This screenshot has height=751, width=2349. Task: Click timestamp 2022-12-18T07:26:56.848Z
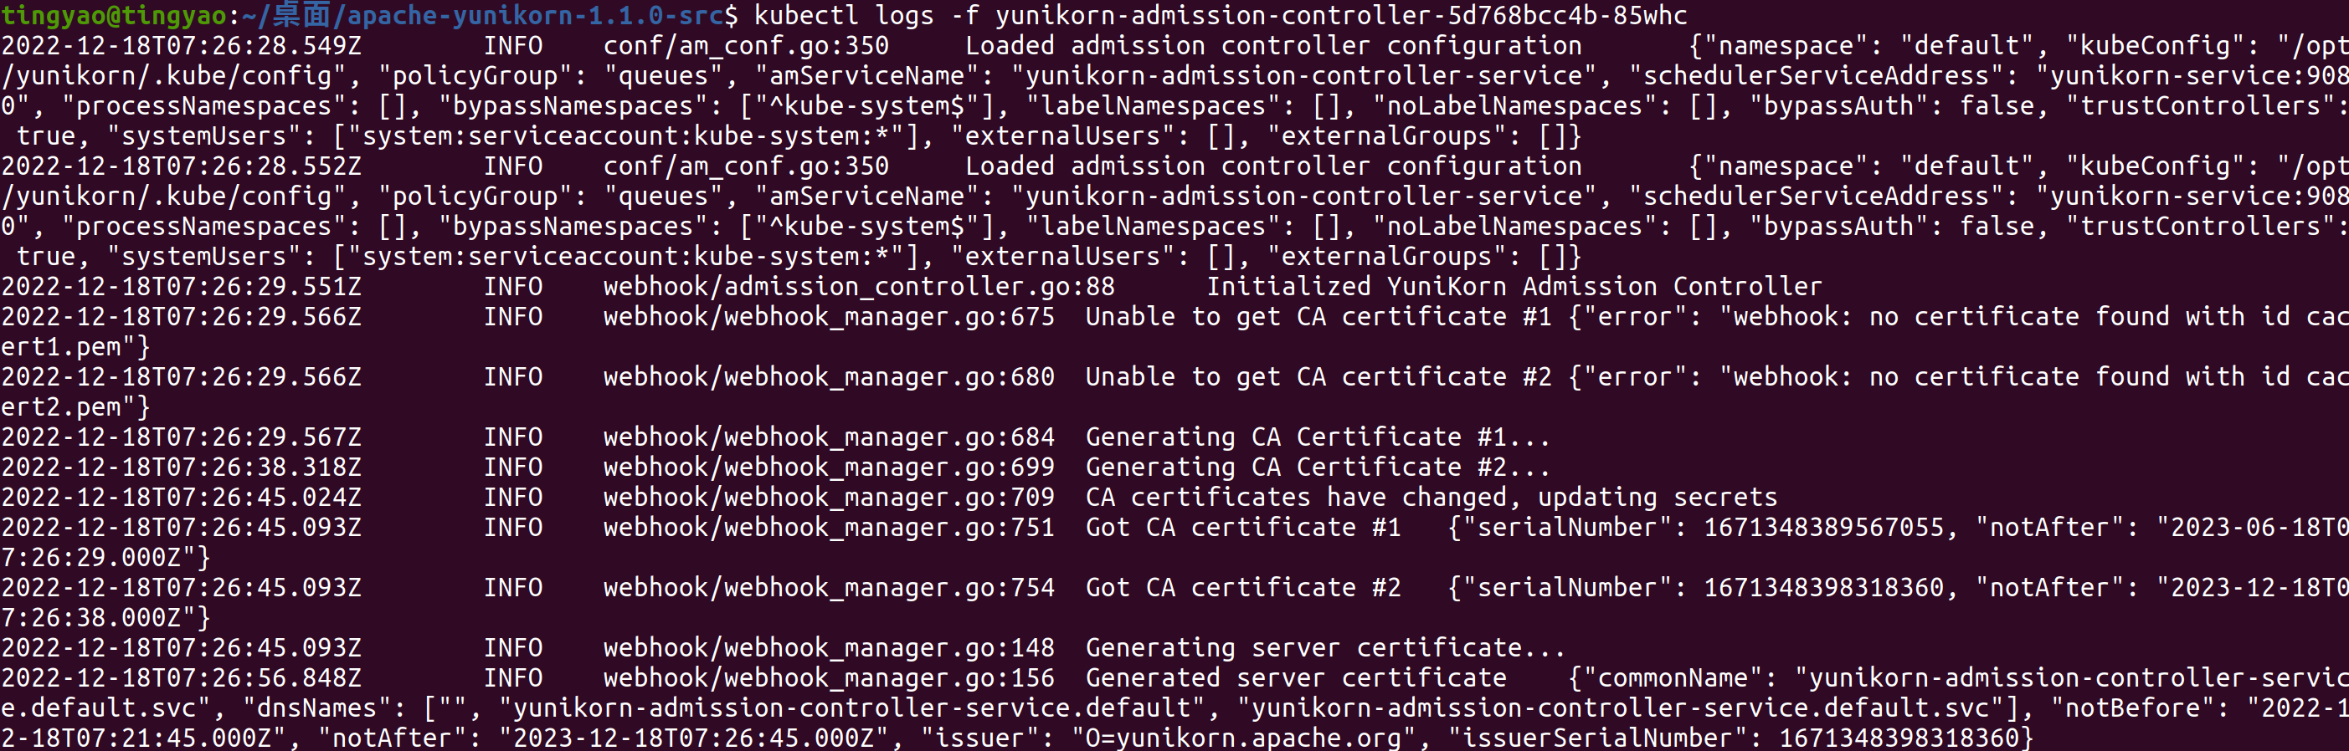(x=182, y=677)
